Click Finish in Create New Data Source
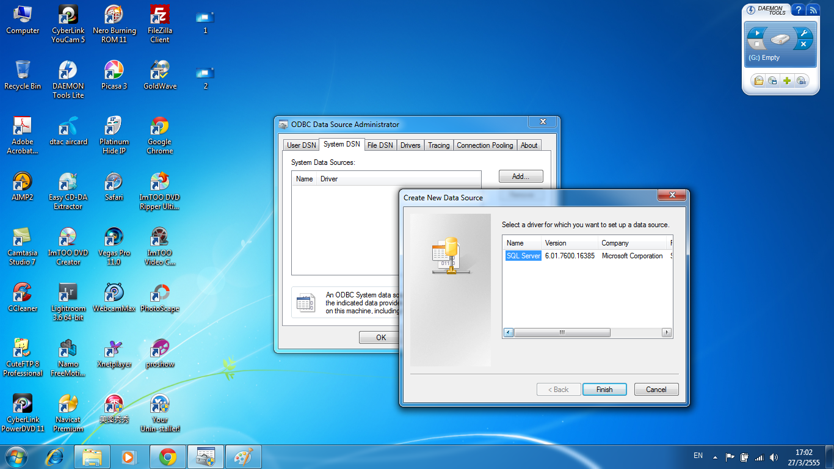Screen dimensions: 834x469 (604, 390)
